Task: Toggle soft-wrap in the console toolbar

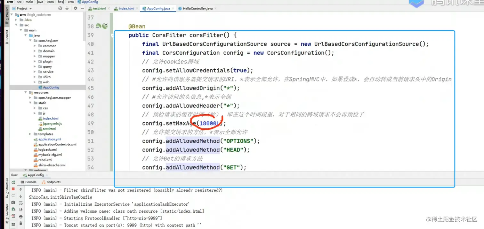Action: click(21, 203)
